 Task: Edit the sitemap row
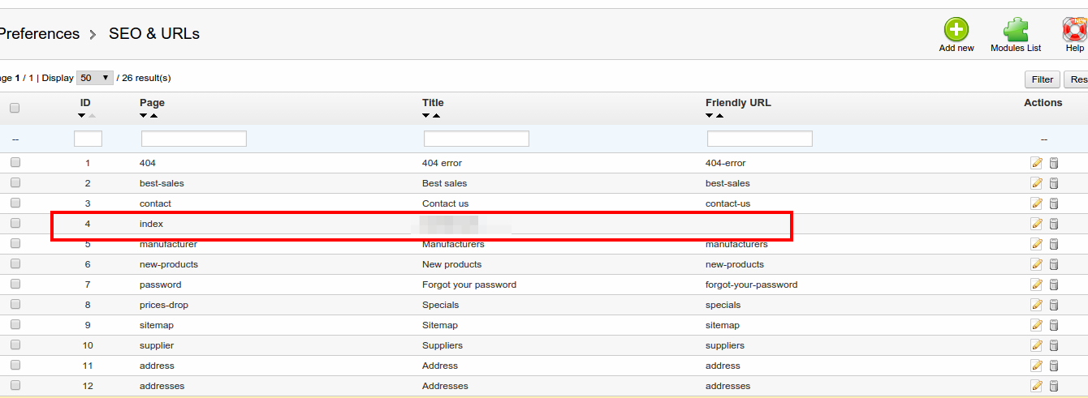click(x=1037, y=325)
